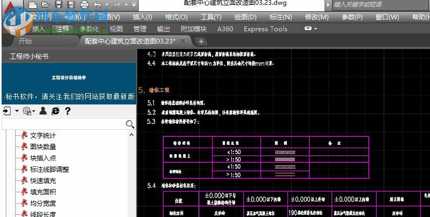This screenshot has width=430, height=217.
Task: Print the drawing with the printer icon
Action: 84,4
